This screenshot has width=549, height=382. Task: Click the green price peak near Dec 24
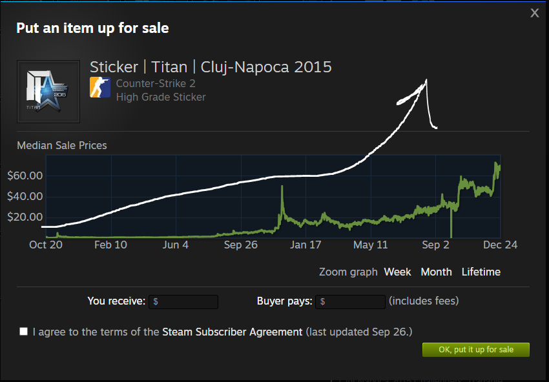(x=495, y=165)
